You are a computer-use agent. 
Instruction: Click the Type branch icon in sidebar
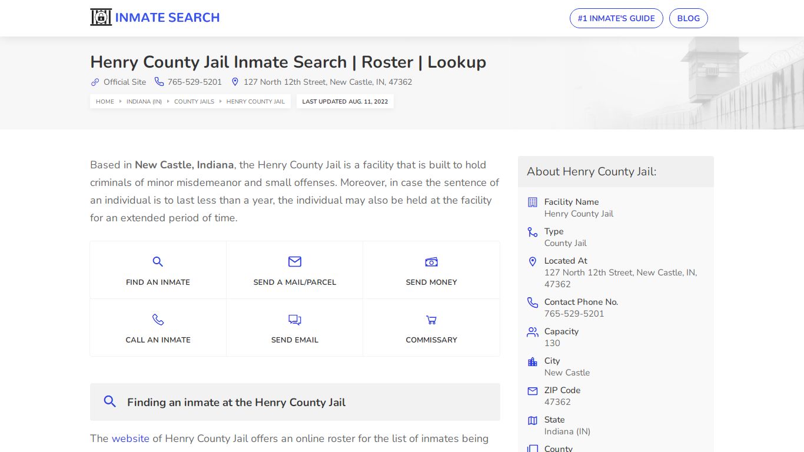[533, 232]
